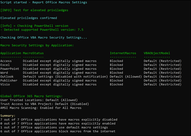
Task: Click the 'InternetMacros' column header
Action: [123, 53]
